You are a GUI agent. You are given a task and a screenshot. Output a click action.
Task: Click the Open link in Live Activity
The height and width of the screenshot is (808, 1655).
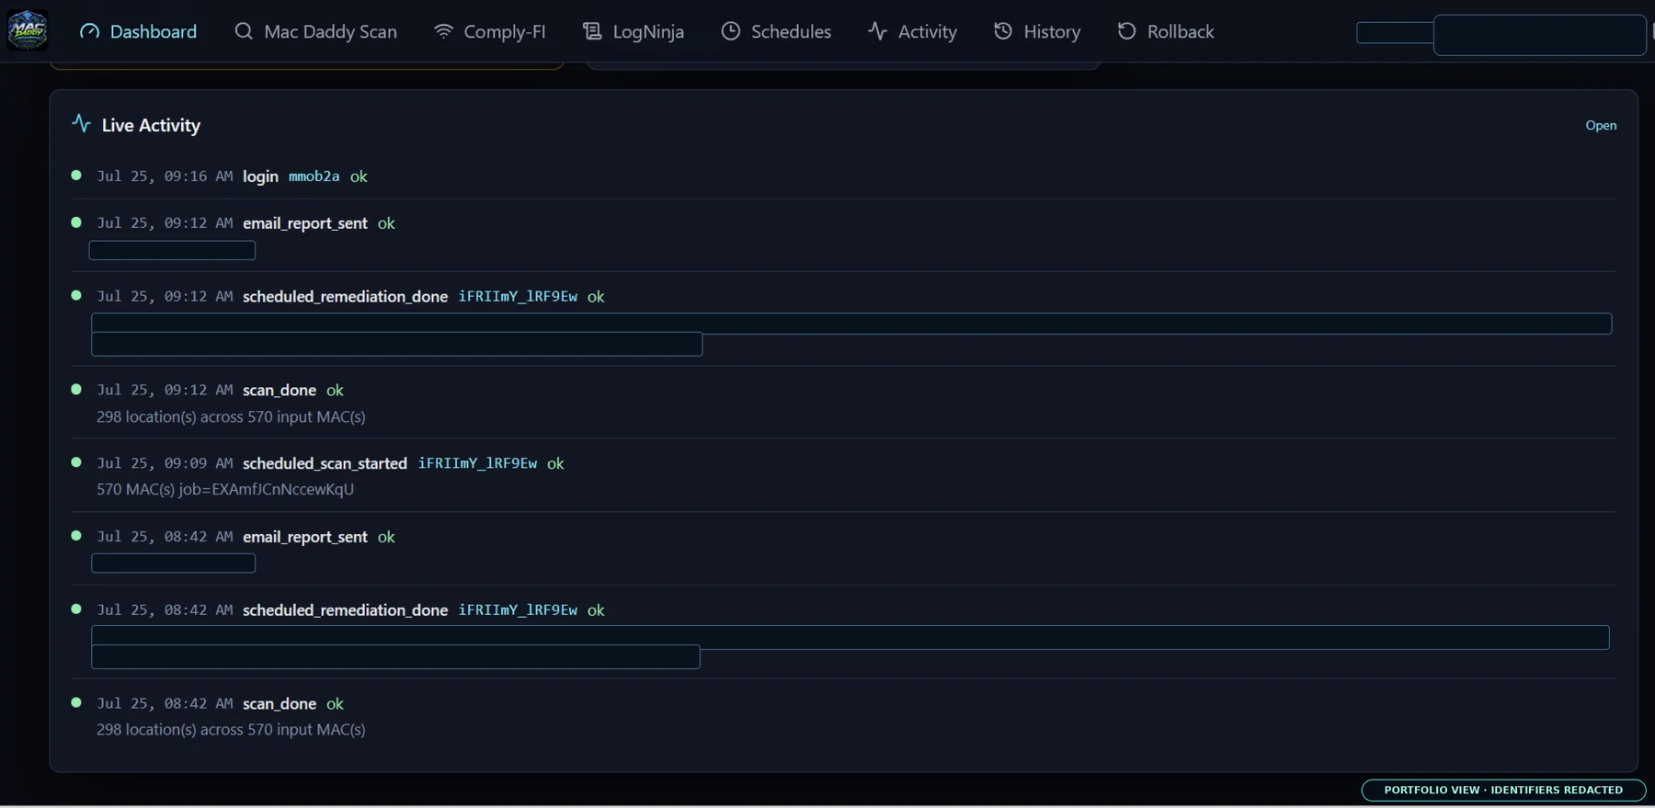click(1601, 125)
